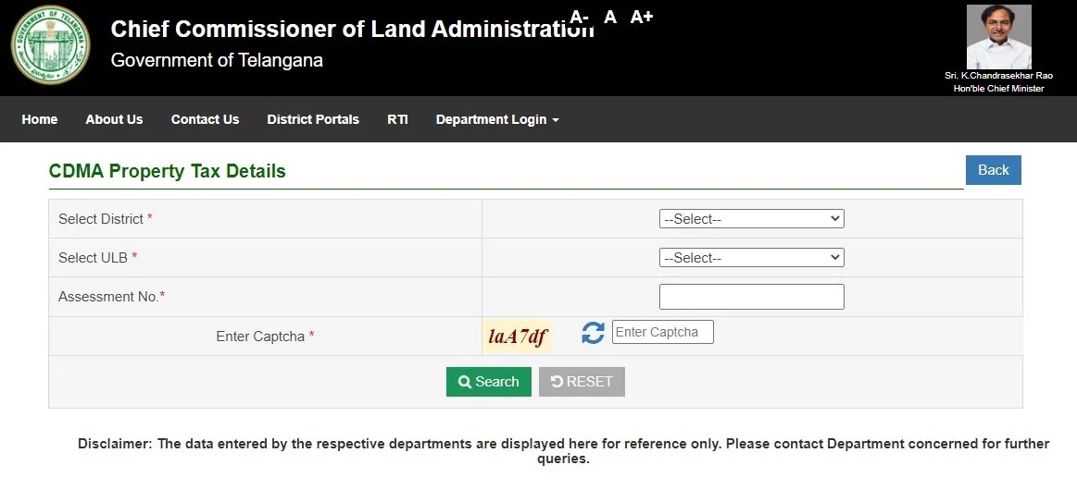Increase font size with A+ control
This screenshot has width=1077, height=502.
(642, 17)
